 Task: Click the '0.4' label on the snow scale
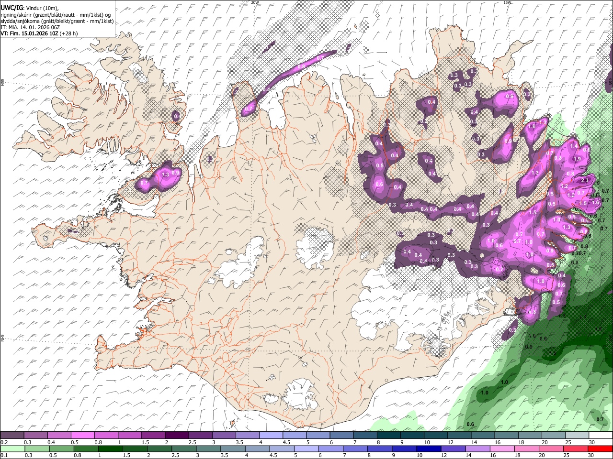[x=51, y=442]
